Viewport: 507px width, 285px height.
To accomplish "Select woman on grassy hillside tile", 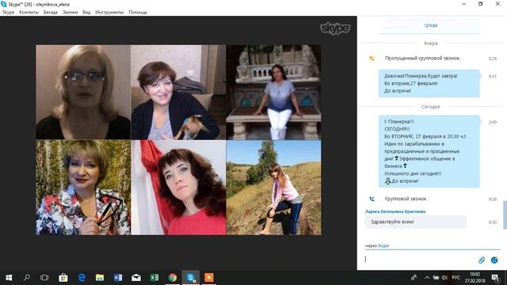I will pyautogui.click(x=273, y=188).
